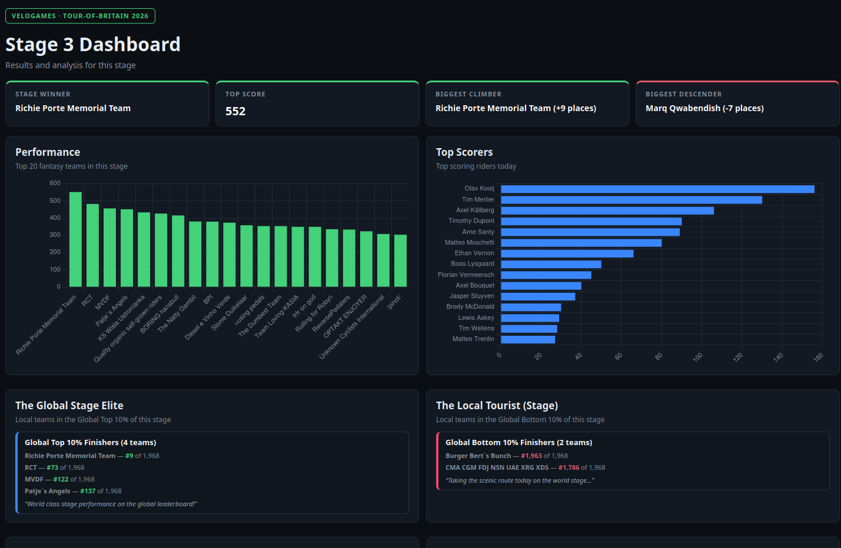Viewport: 841px width, 548px height.
Task: Click the Stage 3 Dashboard title
Action: coord(93,45)
